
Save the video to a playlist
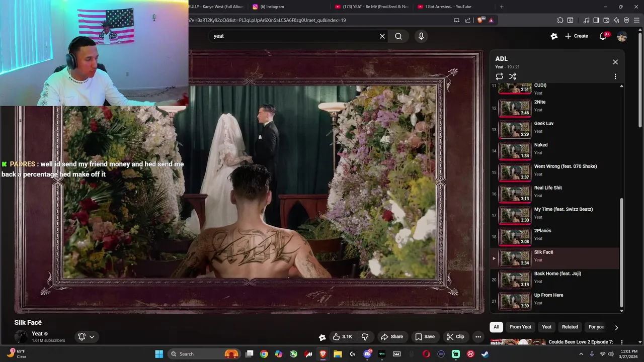[425, 337]
